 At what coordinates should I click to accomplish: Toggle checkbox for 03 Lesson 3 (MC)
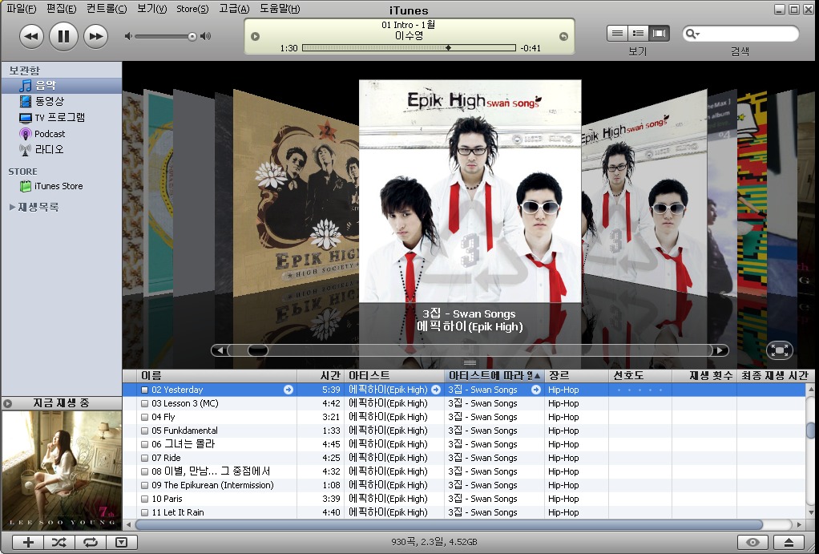tap(145, 403)
